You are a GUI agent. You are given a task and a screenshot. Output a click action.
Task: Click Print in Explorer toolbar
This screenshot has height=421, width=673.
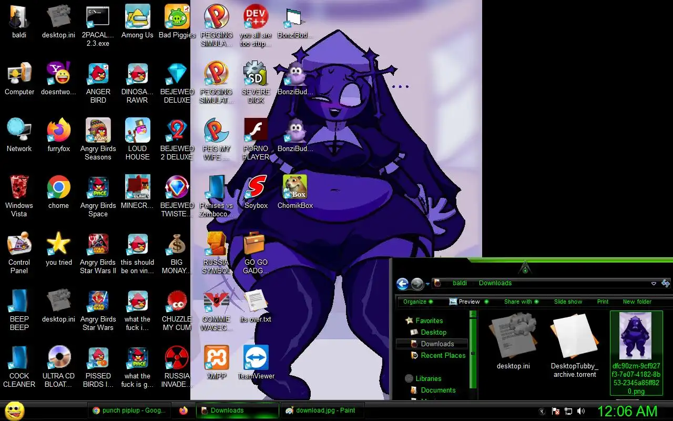point(603,302)
